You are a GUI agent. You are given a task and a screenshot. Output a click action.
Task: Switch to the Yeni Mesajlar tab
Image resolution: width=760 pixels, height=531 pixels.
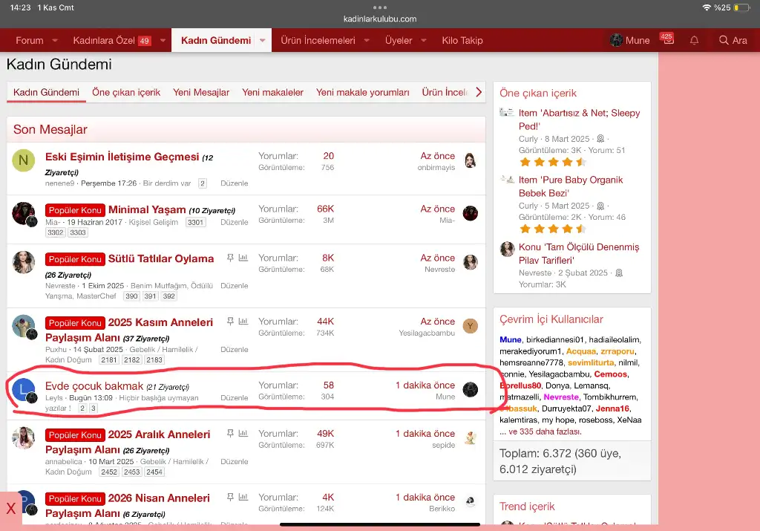pyautogui.click(x=201, y=92)
